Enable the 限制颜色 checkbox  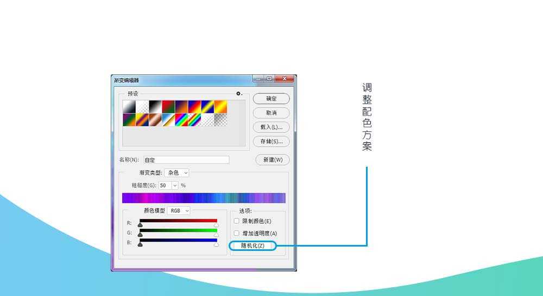coord(236,221)
